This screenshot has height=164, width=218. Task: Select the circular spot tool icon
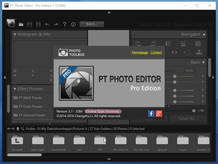(187, 52)
